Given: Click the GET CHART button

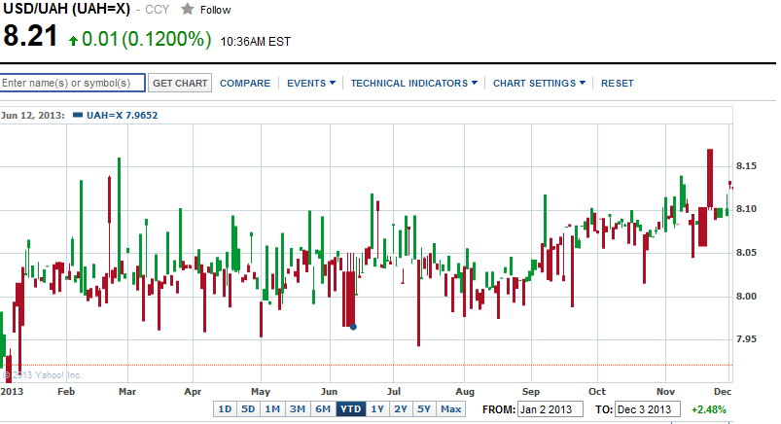Looking at the screenshot, I should (180, 83).
